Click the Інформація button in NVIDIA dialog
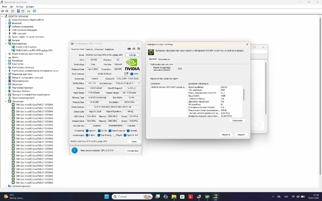Image resolution: width=322 pixels, height=201 pixels. click(237, 121)
